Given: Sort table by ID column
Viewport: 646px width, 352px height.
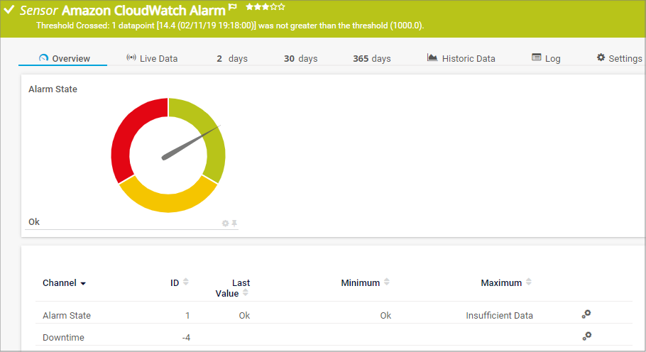Looking at the screenshot, I should 185,282.
